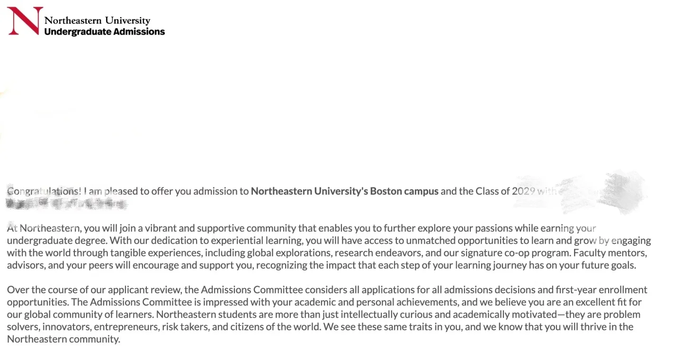Click the red Northeastern N logo
This screenshot has width=682, height=346.
click(x=25, y=21)
